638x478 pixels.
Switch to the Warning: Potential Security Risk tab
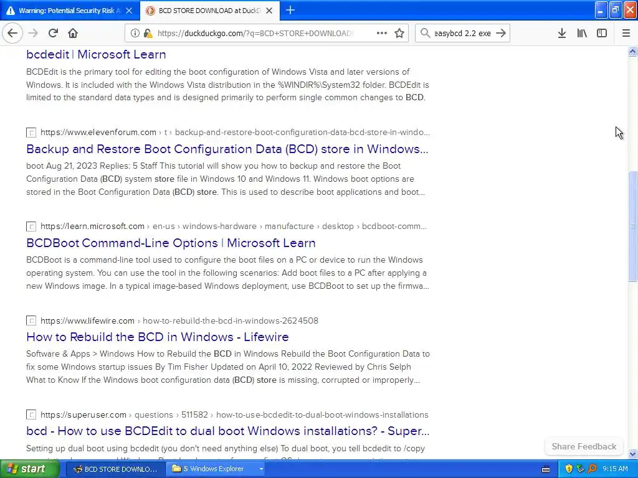69,11
